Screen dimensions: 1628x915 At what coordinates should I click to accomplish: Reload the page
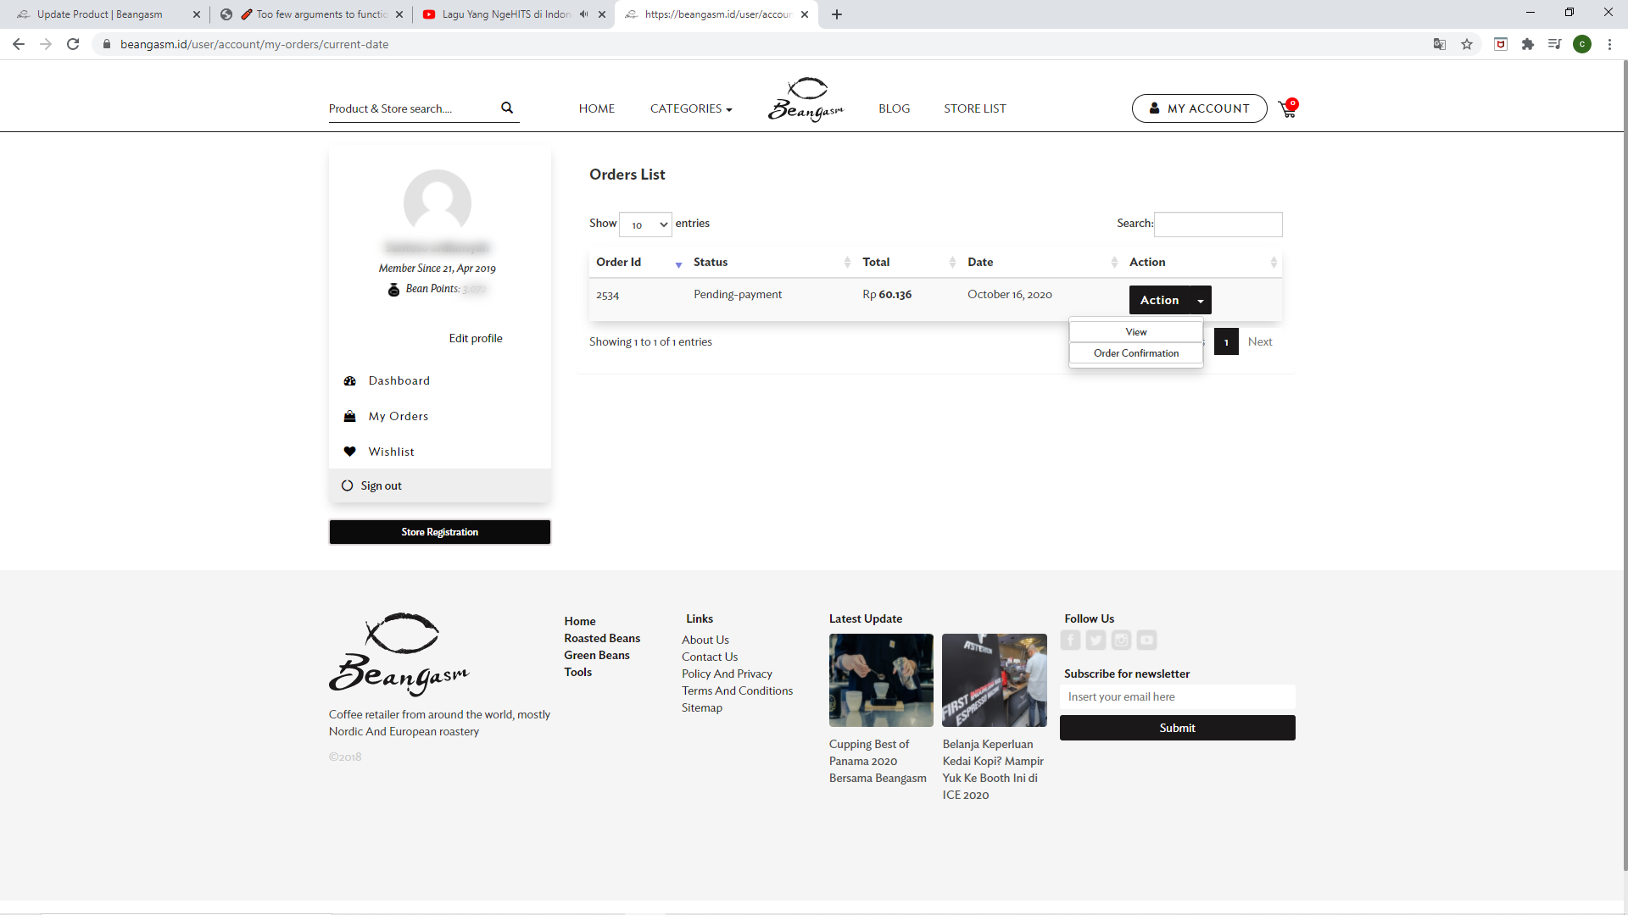(x=73, y=44)
